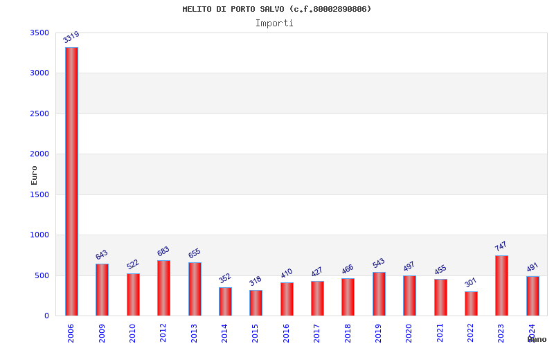Select the 3000 y-axis tick value
The height and width of the screenshot is (346, 554).
(39, 73)
